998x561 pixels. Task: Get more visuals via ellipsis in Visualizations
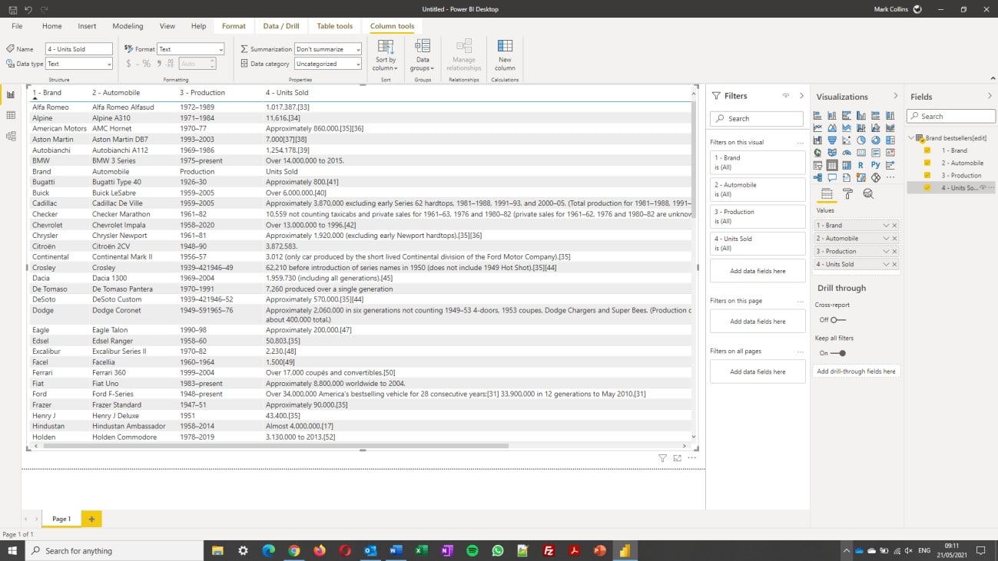(890, 177)
